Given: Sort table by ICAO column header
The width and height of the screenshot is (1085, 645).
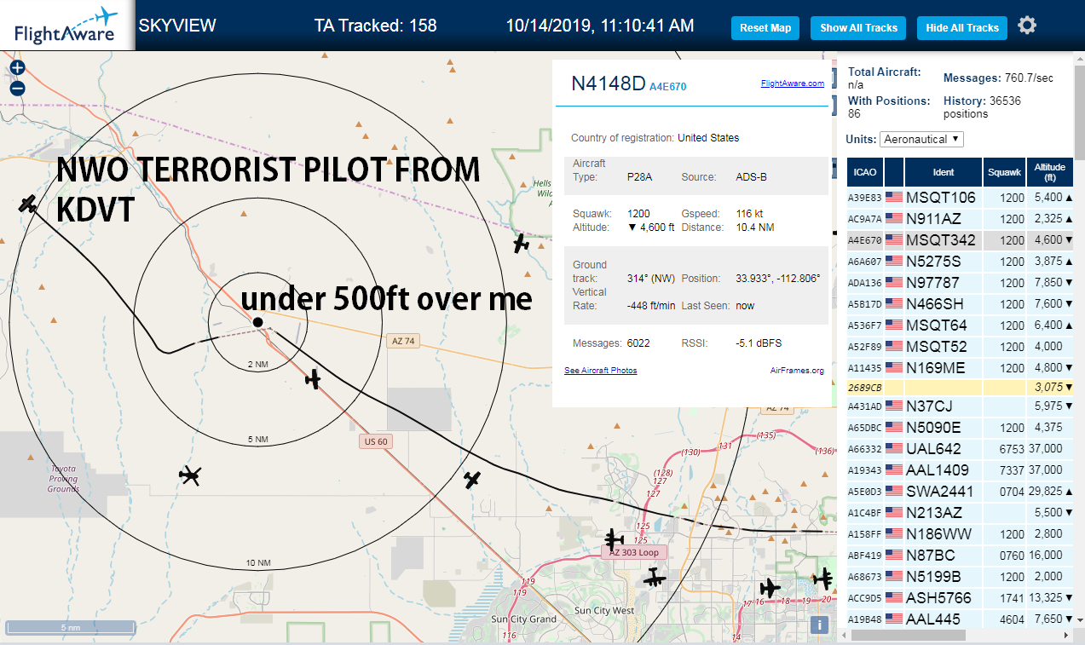Looking at the screenshot, I should pos(864,172).
